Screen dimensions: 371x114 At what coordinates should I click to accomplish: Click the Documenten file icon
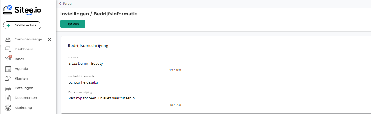[x=8, y=98]
